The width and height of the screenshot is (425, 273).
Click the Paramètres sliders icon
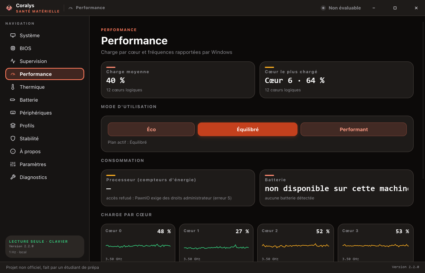point(13,164)
